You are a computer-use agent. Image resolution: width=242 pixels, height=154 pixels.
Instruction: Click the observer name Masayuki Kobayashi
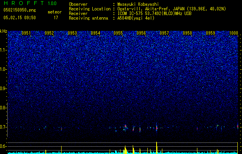tap(138, 4)
